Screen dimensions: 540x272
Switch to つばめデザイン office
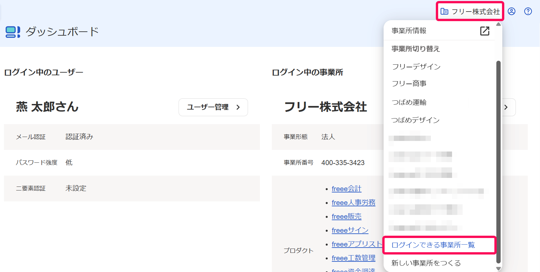point(415,120)
